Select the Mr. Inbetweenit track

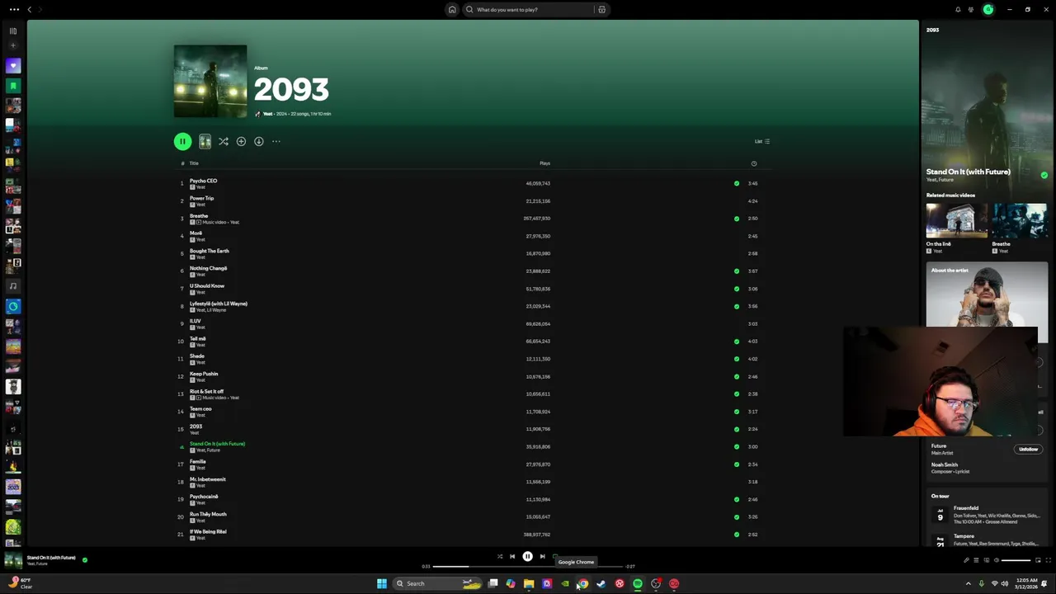(x=208, y=478)
